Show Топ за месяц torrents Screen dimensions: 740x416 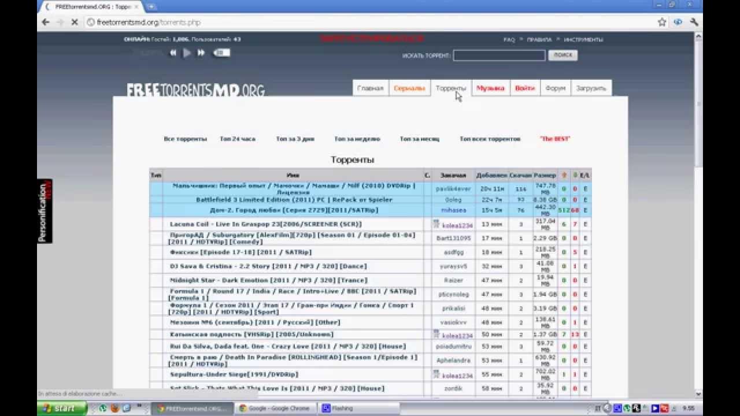(x=419, y=139)
